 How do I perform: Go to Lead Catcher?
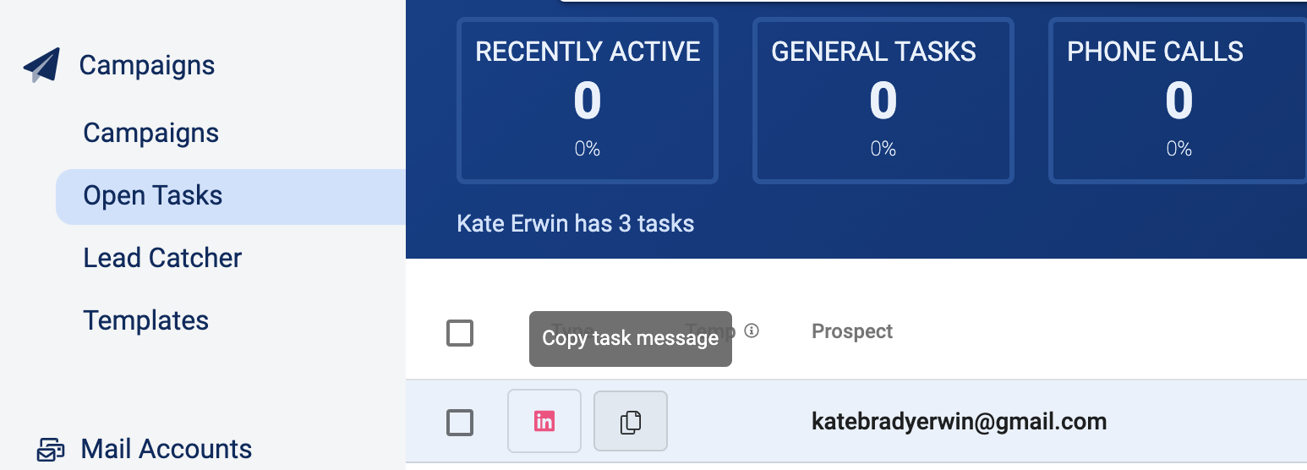click(162, 258)
